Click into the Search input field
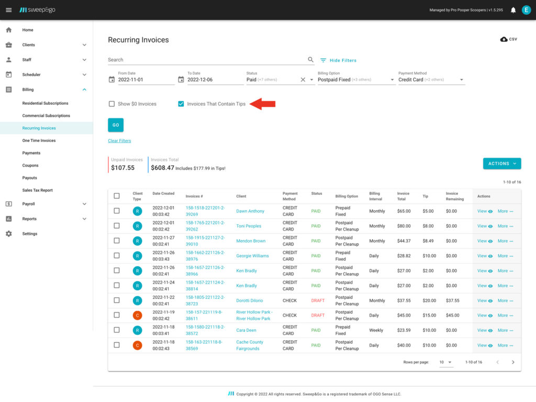This screenshot has height=402, width=536. pyautogui.click(x=207, y=60)
